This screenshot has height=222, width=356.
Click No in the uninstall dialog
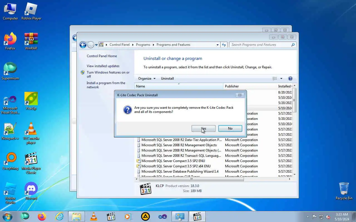point(230,128)
